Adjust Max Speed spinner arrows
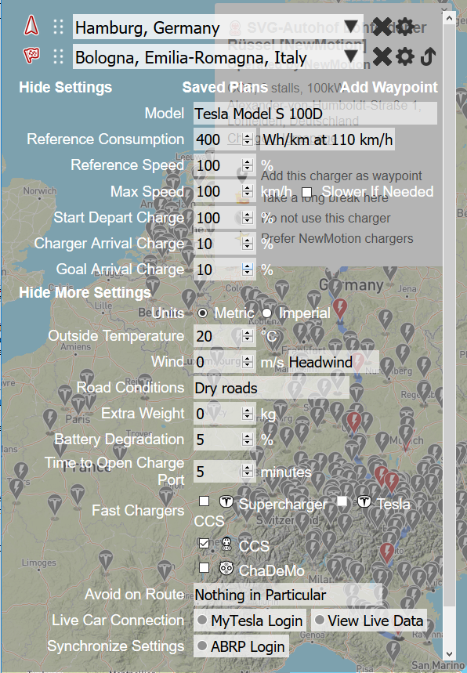The image size is (467, 673). click(248, 191)
